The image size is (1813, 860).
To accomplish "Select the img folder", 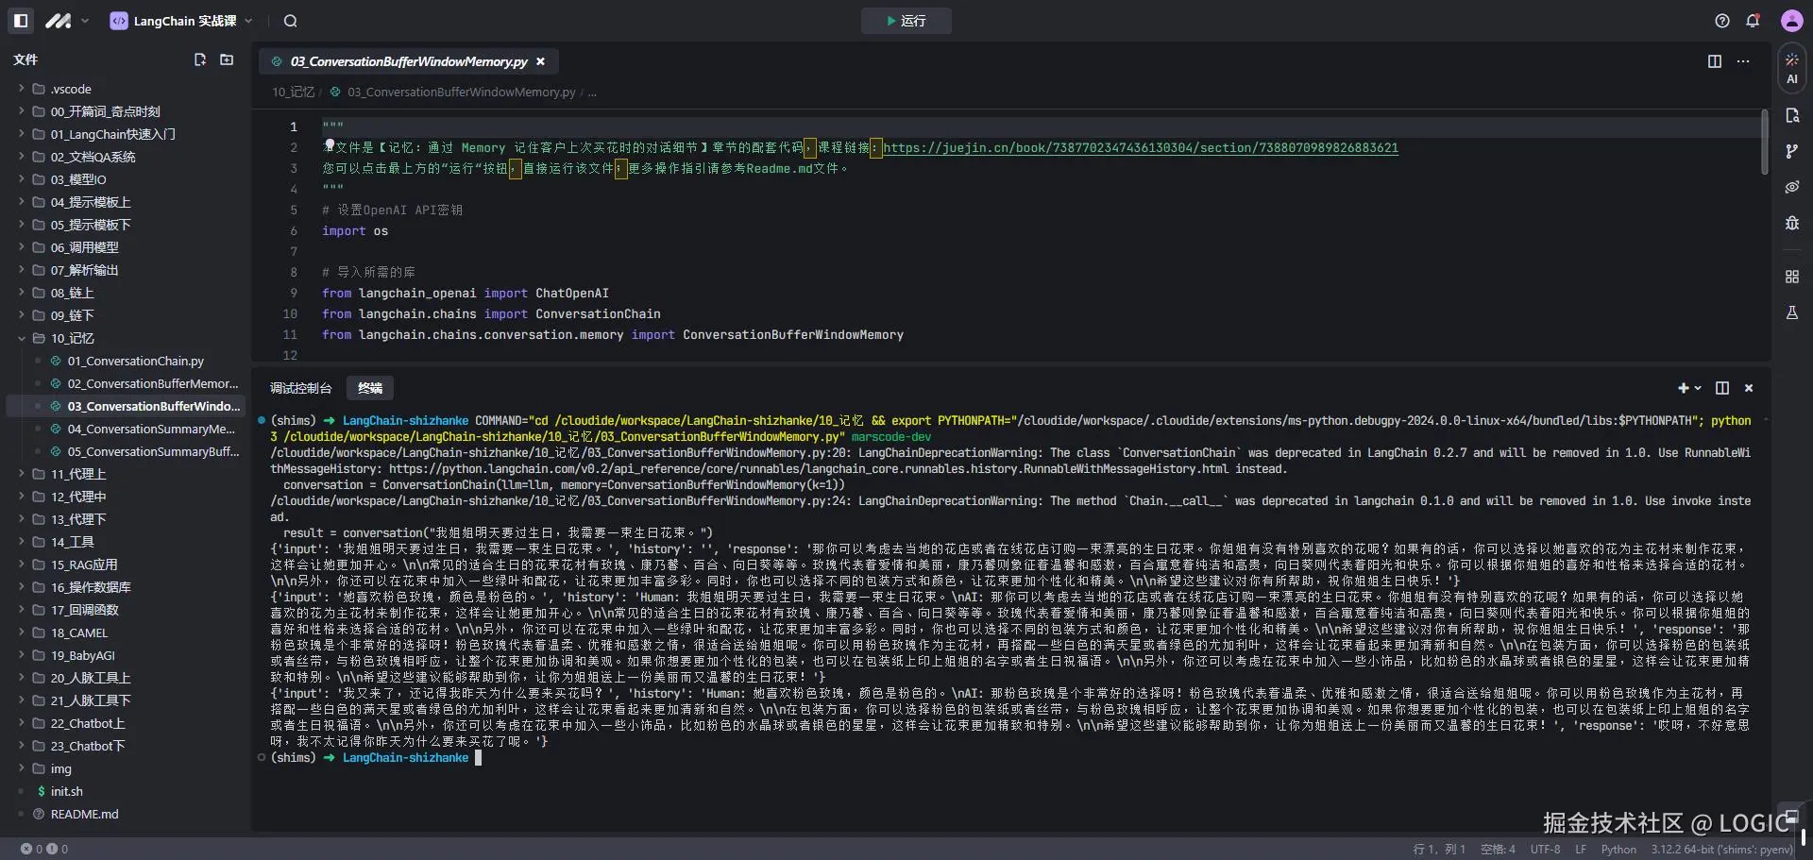I will click(61, 768).
